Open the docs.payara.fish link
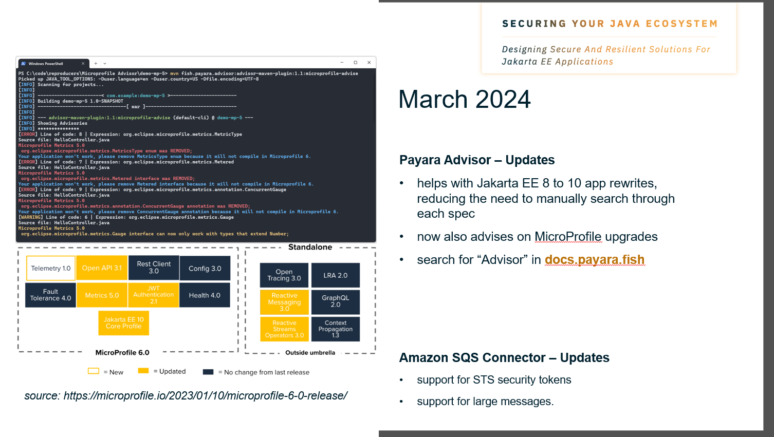The width and height of the screenshot is (774, 437). click(x=594, y=260)
